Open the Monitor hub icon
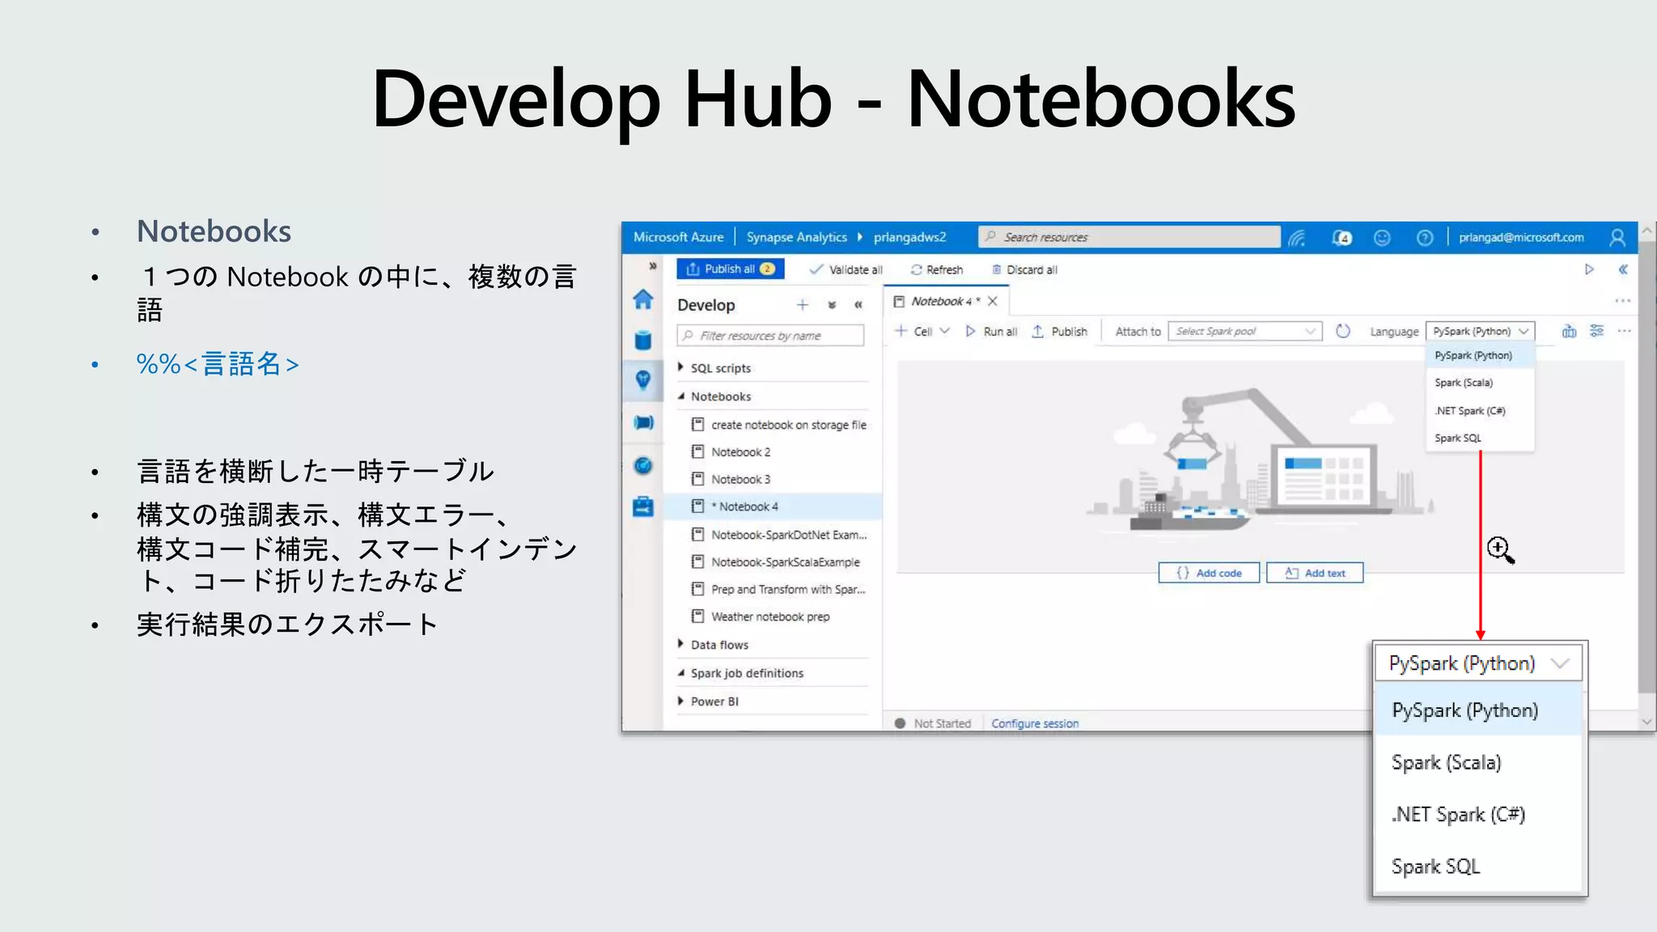1657x932 pixels. 643,465
